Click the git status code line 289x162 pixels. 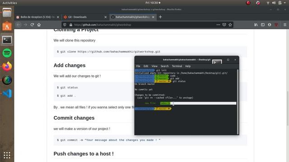67,87
